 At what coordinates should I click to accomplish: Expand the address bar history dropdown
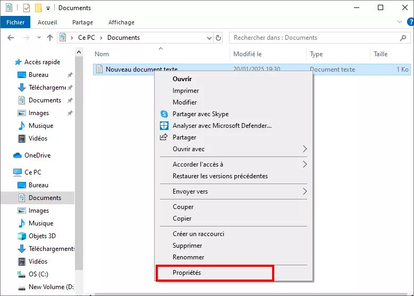[x=209, y=38]
